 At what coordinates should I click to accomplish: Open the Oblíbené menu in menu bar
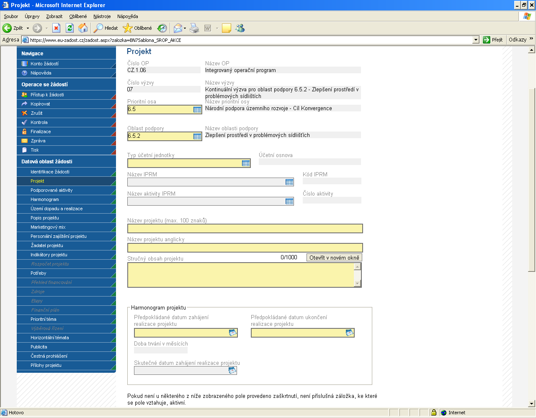78,16
